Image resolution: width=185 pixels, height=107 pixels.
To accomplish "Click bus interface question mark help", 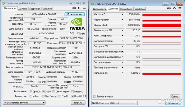I will [84, 43].
